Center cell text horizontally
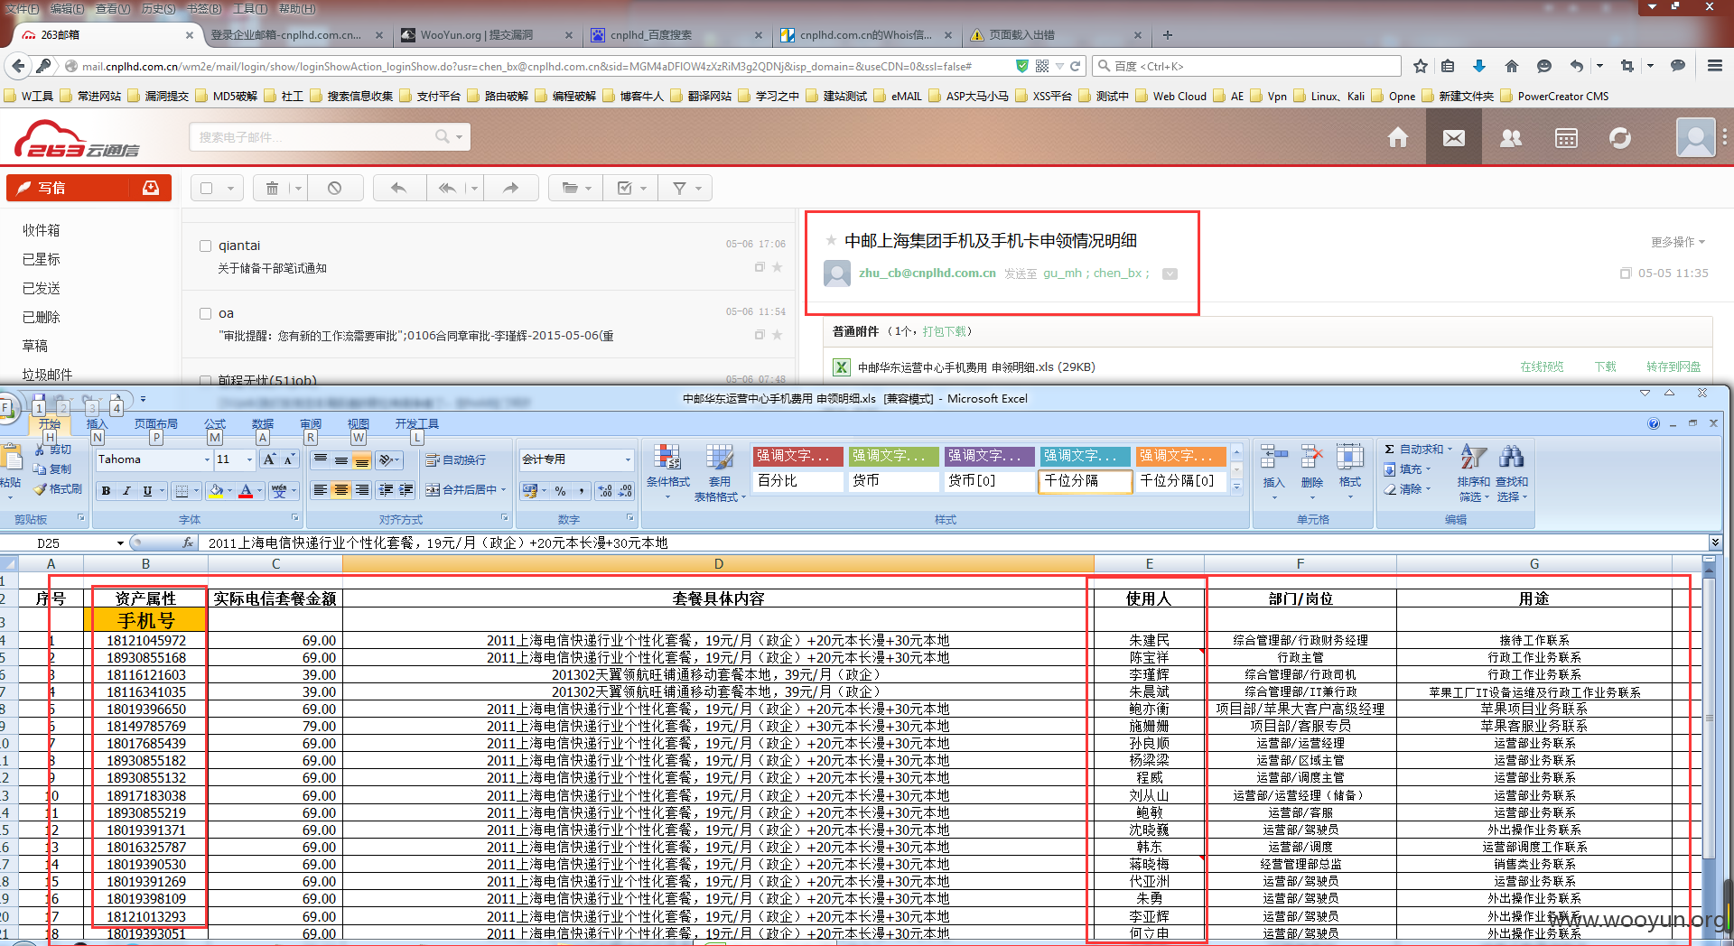This screenshot has height=946, width=1734. click(340, 490)
